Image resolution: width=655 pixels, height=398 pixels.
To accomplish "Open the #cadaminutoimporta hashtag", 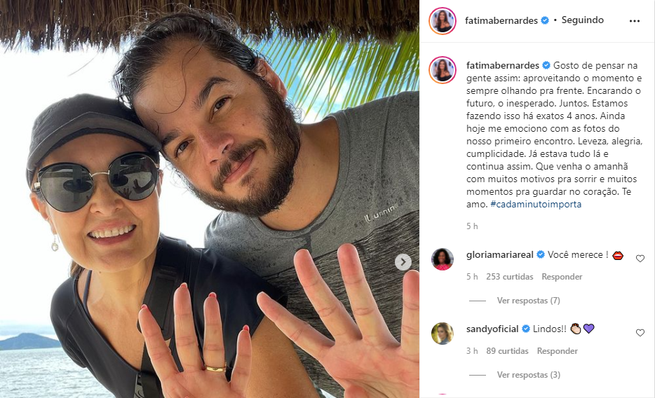I will pyautogui.click(x=536, y=205).
